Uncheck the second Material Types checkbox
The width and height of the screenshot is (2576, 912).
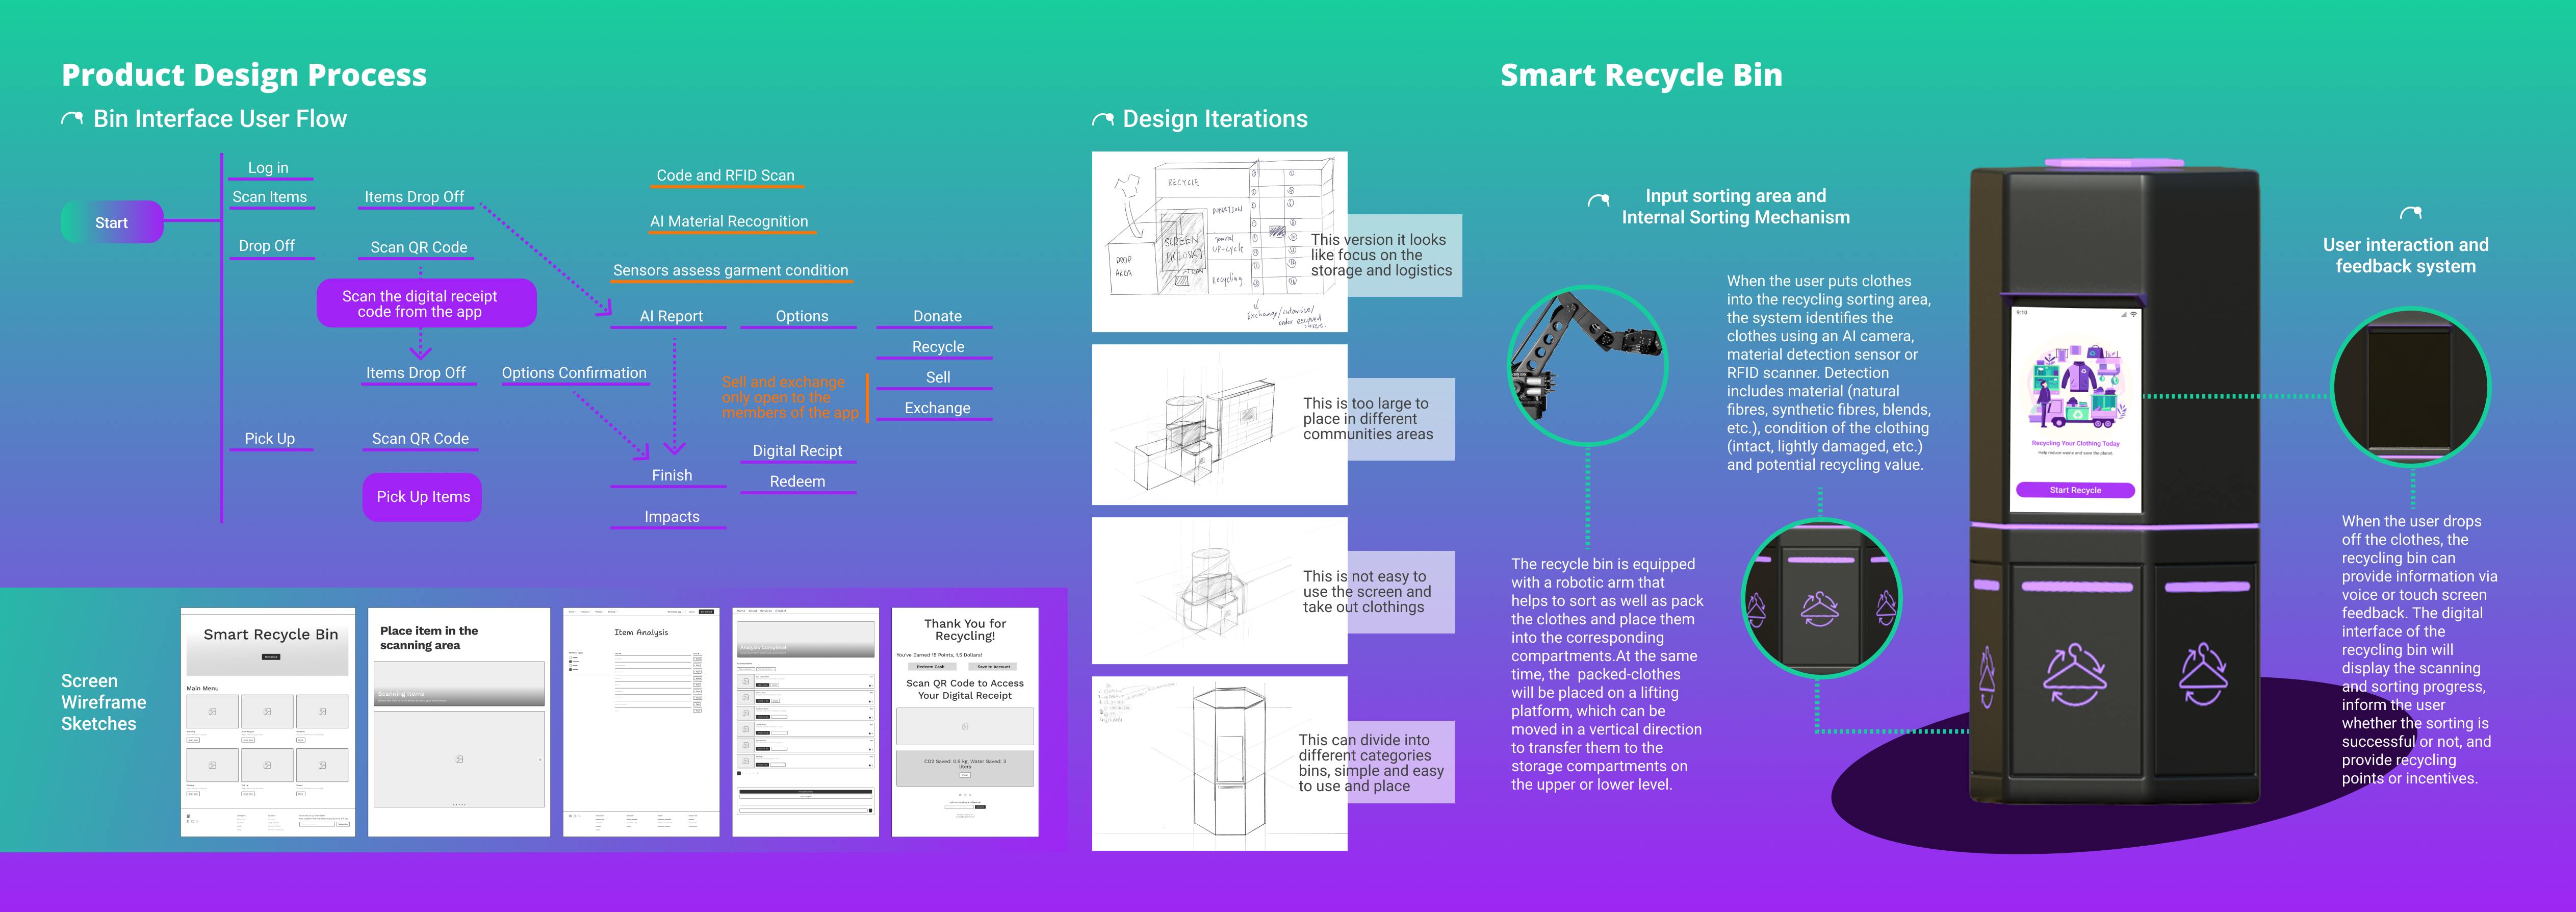(x=570, y=661)
